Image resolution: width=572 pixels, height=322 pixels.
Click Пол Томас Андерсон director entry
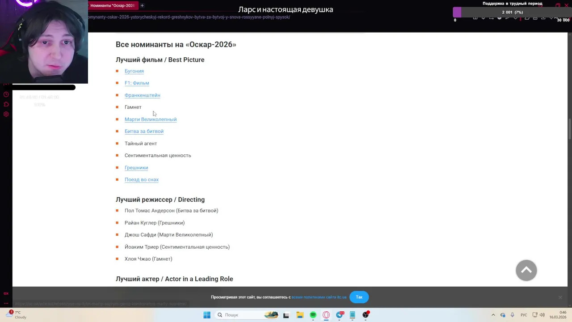[x=171, y=211]
